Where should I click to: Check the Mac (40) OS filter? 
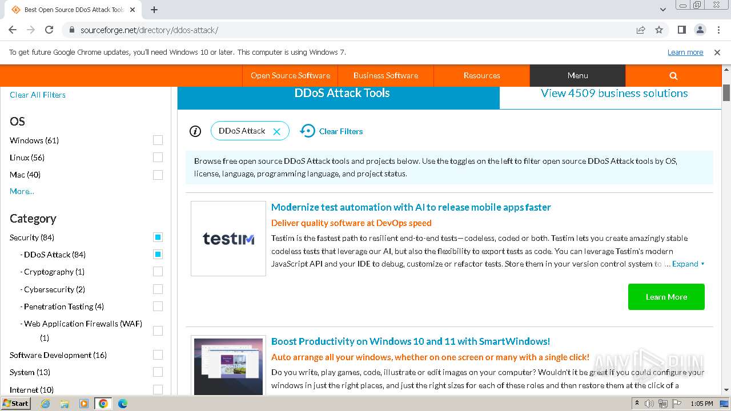pos(158,175)
